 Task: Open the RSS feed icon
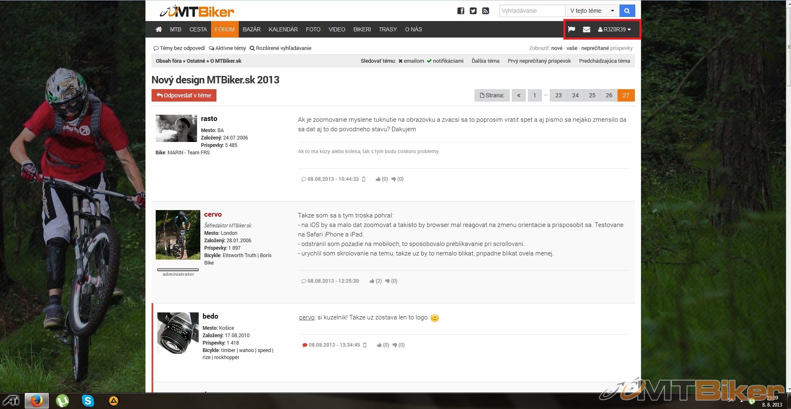click(485, 11)
